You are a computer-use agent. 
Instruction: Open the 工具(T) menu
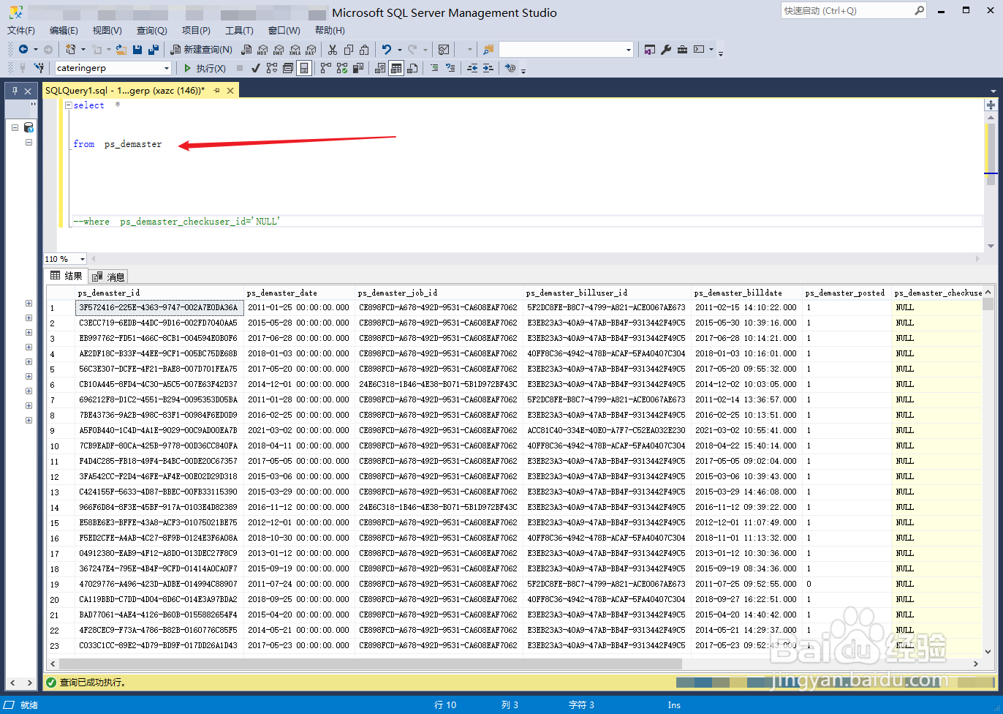239,30
